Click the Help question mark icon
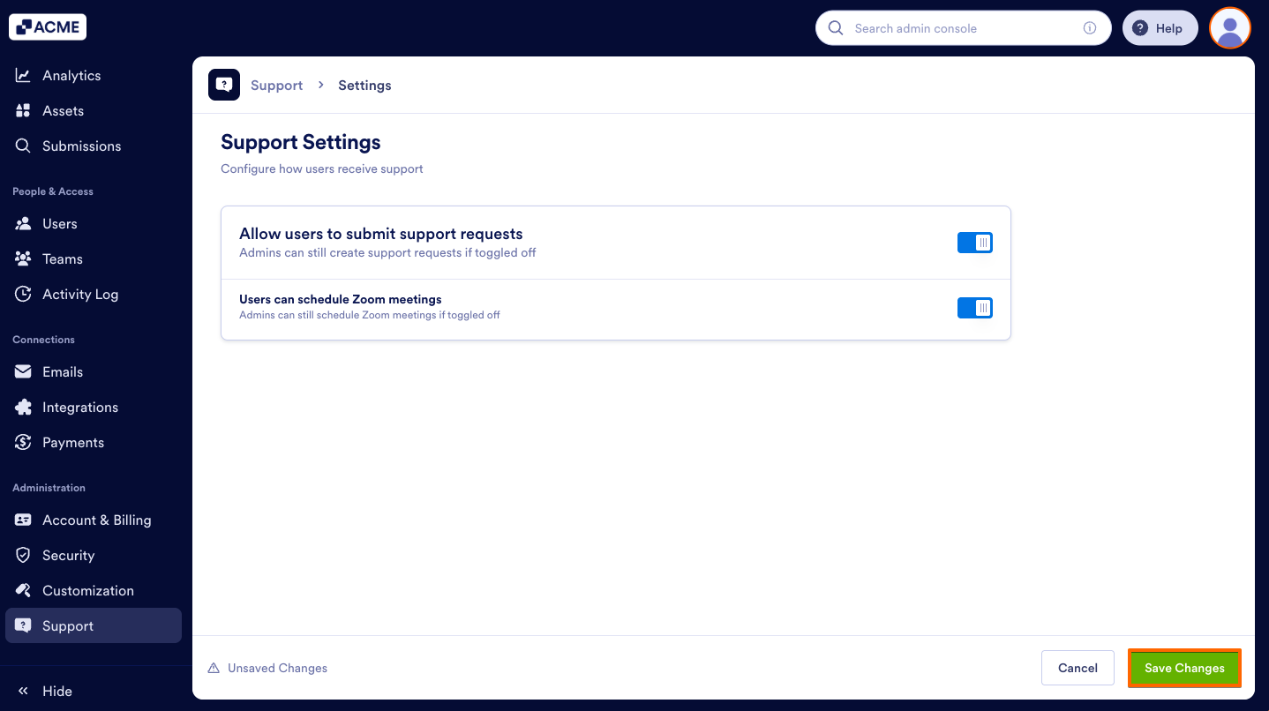This screenshot has width=1269, height=711. click(1140, 28)
